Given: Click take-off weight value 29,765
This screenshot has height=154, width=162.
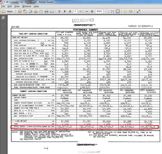Looking at the screenshot, I should pyautogui.click(x=65, y=38).
